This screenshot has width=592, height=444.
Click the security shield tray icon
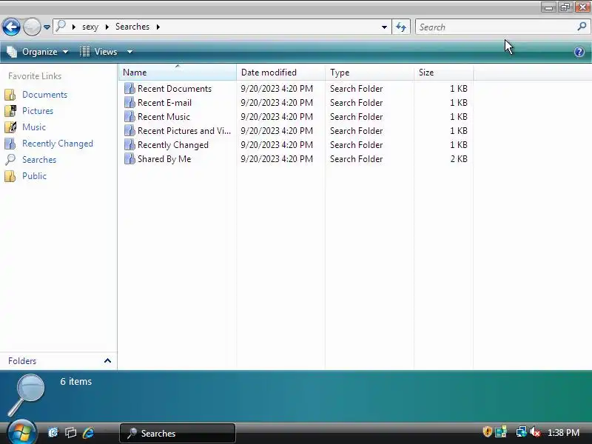(487, 431)
